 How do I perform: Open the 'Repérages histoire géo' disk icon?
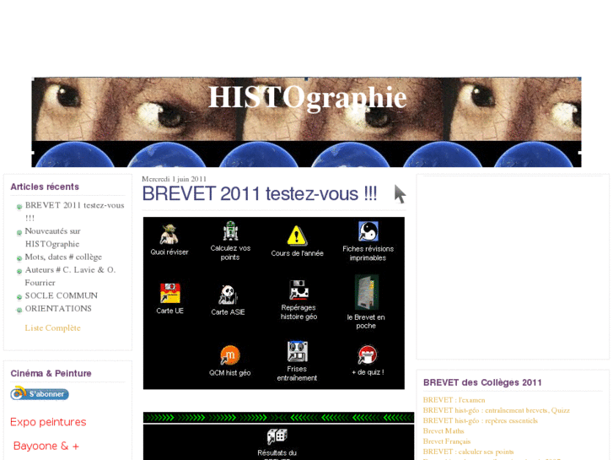(298, 290)
